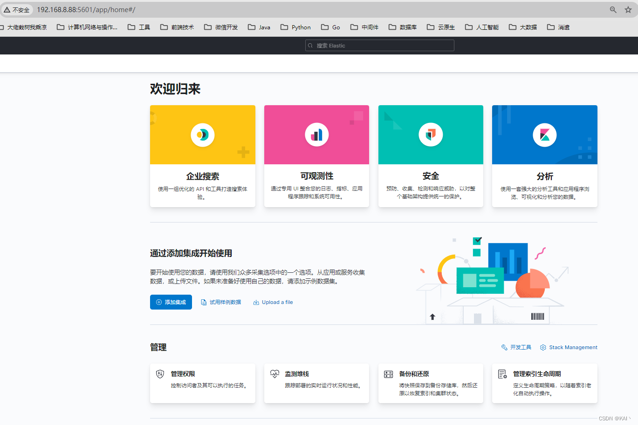Image resolution: width=638 pixels, height=425 pixels.
Task: Click the 添加集成 button
Action: coord(171,302)
